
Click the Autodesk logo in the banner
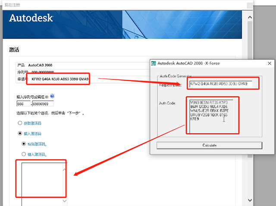tap(31, 18)
